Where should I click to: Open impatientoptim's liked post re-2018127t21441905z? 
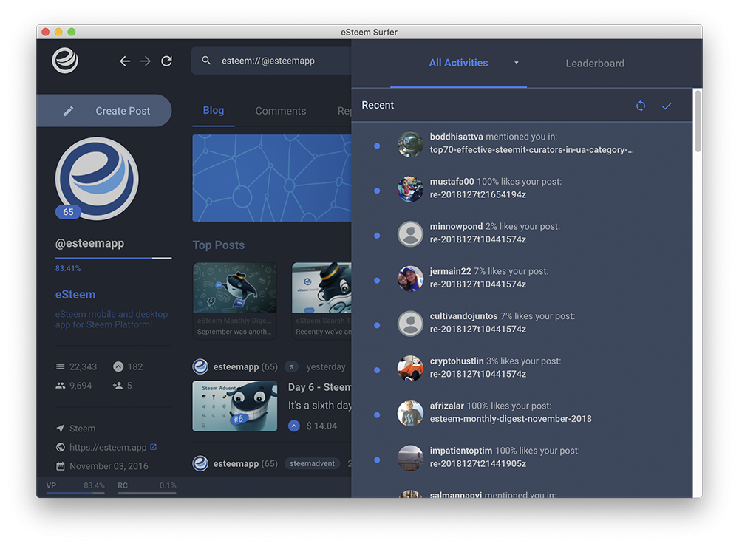pos(478,463)
